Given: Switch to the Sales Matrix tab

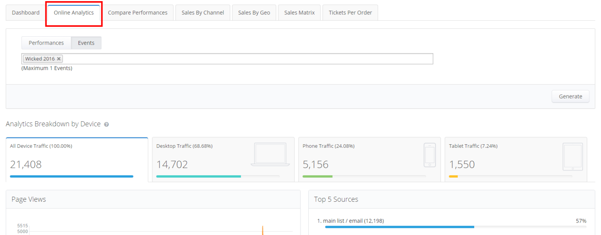Looking at the screenshot, I should coord(299,13).
